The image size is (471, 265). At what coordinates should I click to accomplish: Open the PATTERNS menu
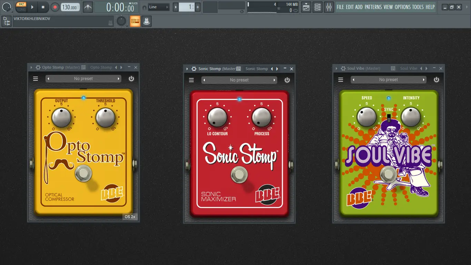click(x=373, y=7)
